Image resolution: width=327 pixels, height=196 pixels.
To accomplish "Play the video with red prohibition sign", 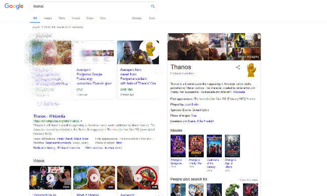I will click(x=138, y=178).
